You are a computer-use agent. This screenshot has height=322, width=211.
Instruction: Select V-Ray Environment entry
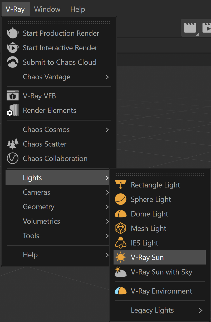[160, 291]
